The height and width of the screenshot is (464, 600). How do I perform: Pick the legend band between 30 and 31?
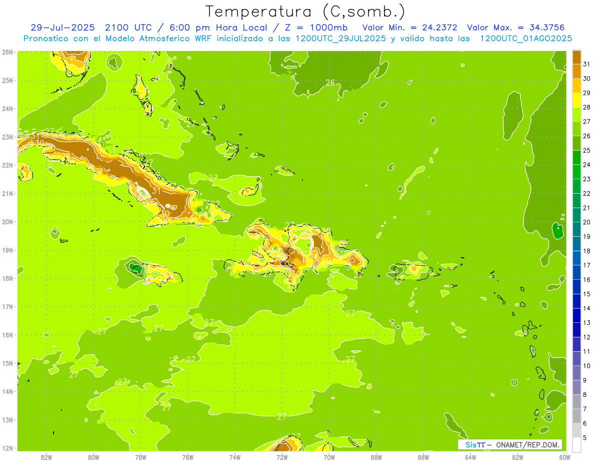[577, 71]
